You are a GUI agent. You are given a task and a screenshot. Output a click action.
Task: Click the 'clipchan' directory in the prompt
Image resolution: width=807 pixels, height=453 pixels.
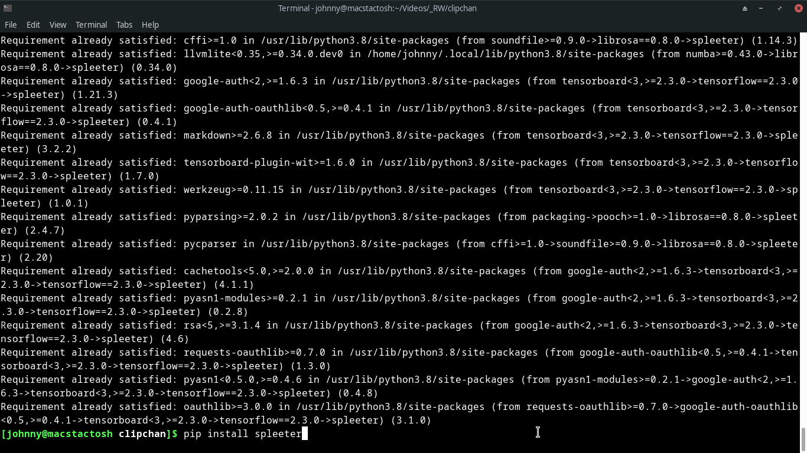pyautogui.click(x=142, y=434)
